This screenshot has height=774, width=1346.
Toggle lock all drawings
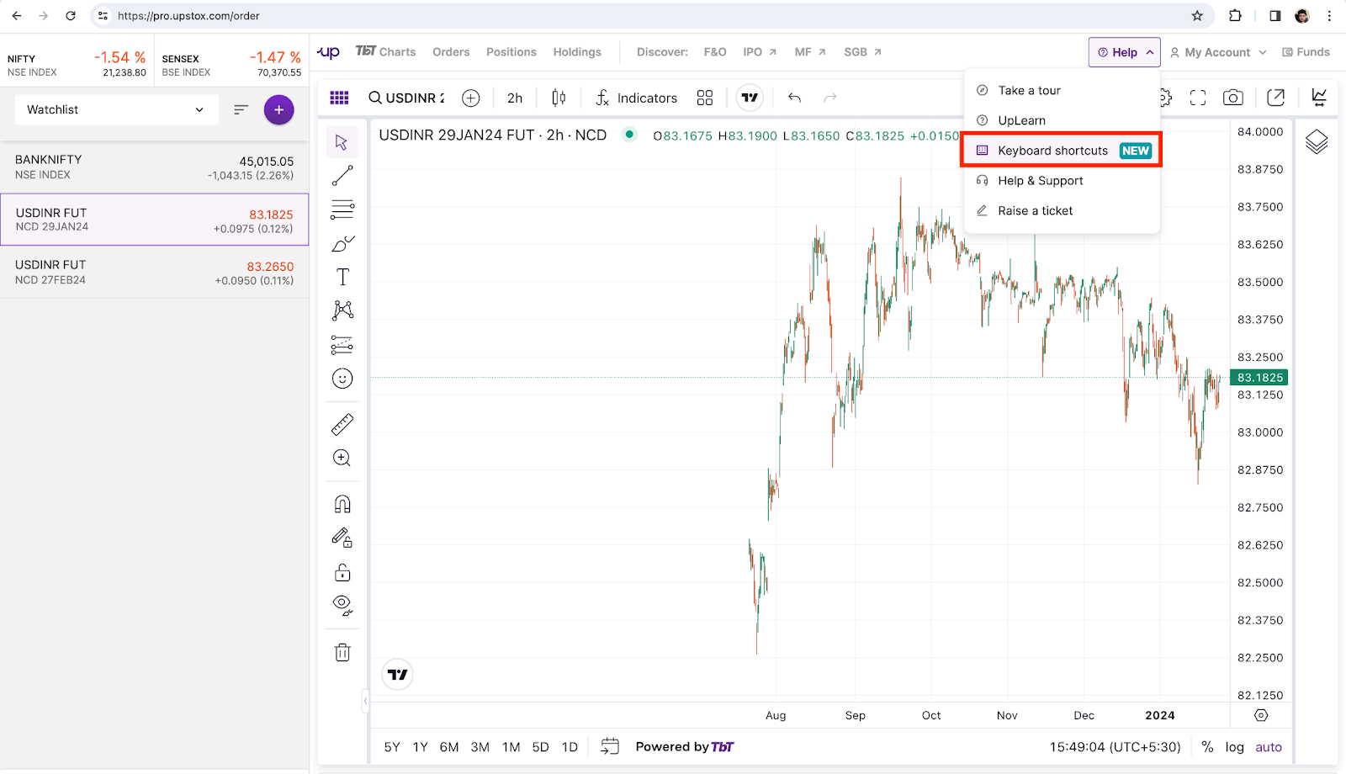342,572
